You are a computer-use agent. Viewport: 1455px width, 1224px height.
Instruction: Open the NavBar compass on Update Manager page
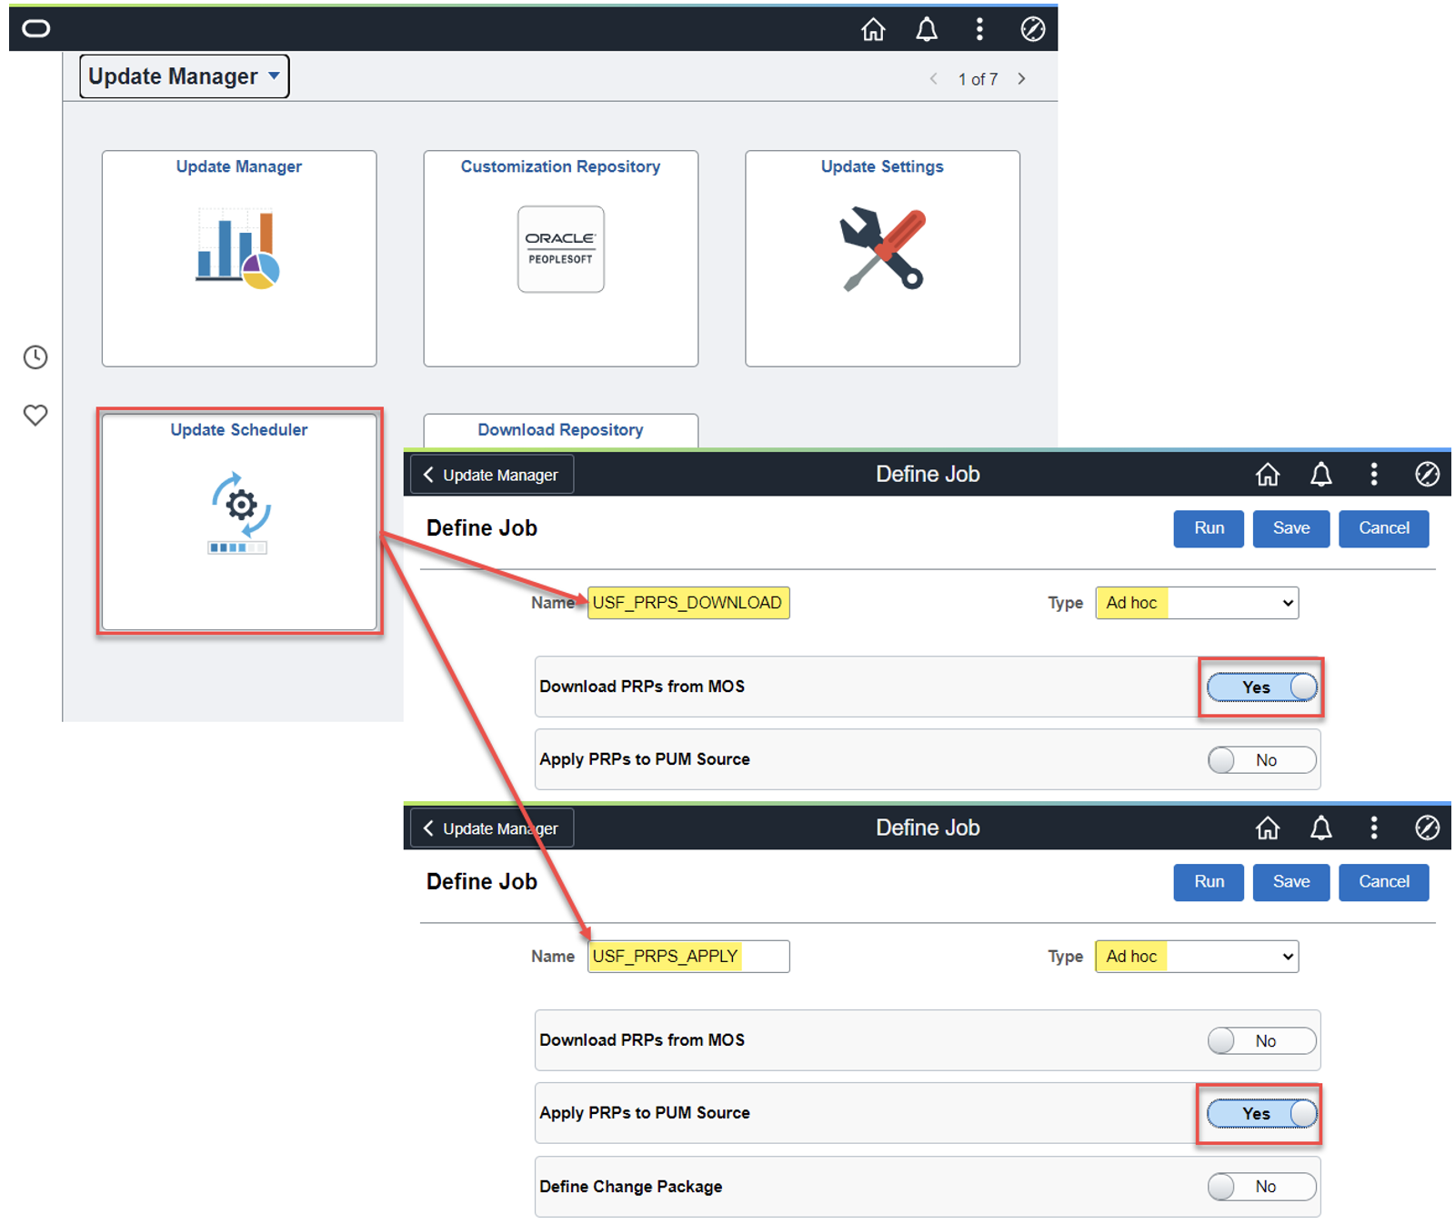[1033, 30]
